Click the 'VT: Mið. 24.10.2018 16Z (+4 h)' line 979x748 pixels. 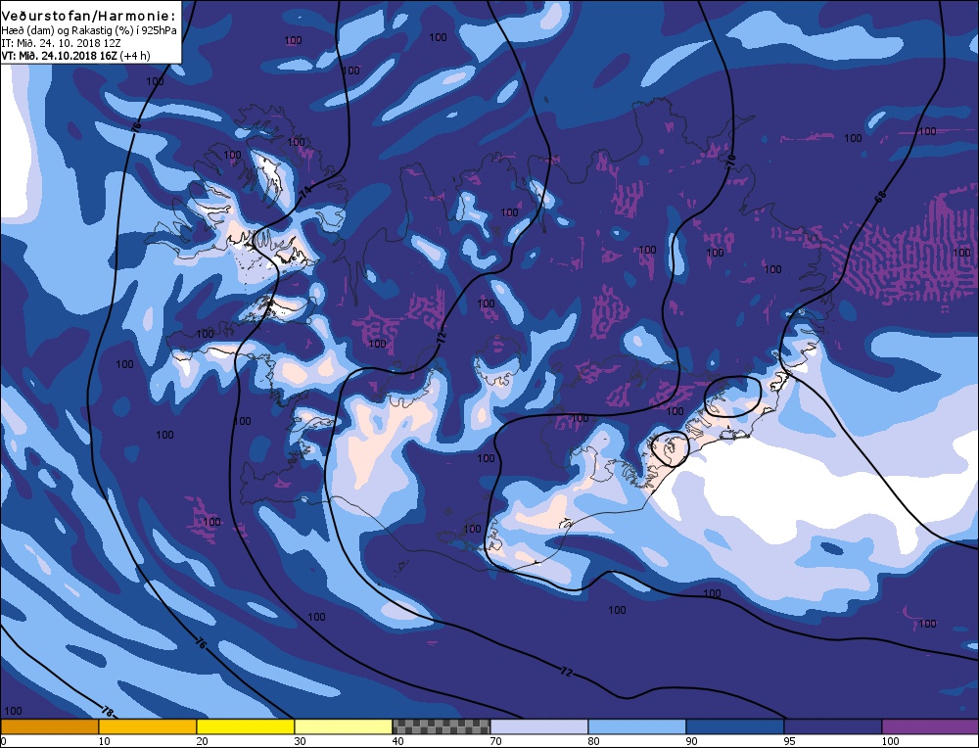tap(75, 56)
